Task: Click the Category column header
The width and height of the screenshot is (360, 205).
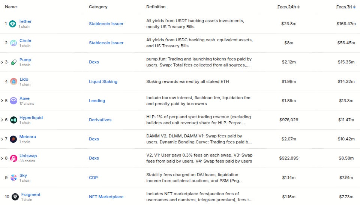Action: tap(98, 7)
